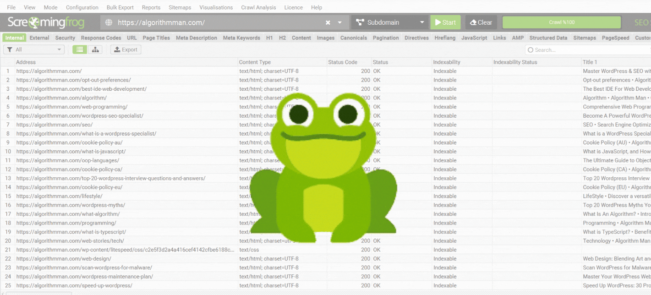Focus the Search field
Image resolution: width=651 pixels, height=295 pixels.
pos(588,50)
